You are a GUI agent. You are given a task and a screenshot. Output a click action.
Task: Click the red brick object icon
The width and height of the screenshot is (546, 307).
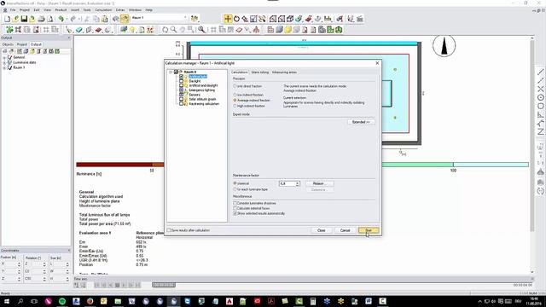click(99, 30)
